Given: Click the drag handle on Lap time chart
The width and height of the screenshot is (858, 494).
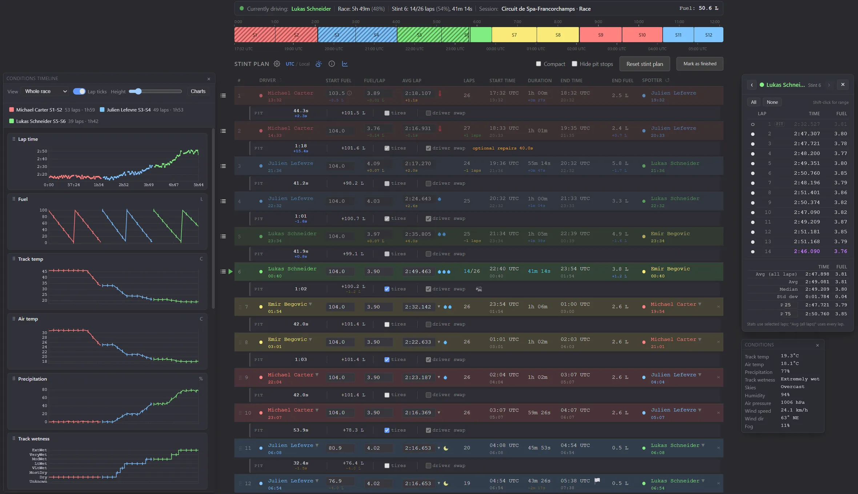Looking at the screenshot, I should (14, 139).
